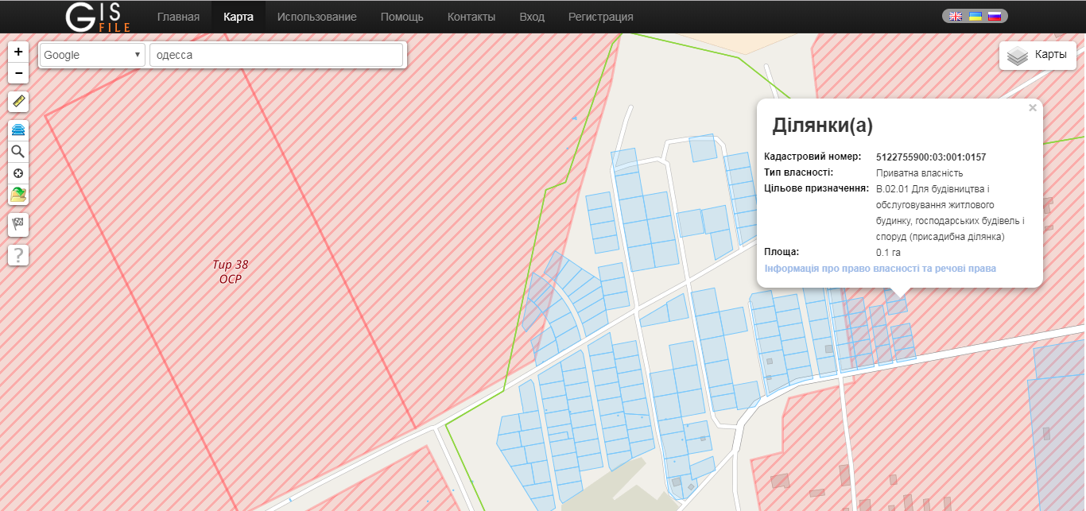Select the ruler measurement tool
Image resolution: width=1086 pixels, height=511 pixels.
(x=18, y=102)
